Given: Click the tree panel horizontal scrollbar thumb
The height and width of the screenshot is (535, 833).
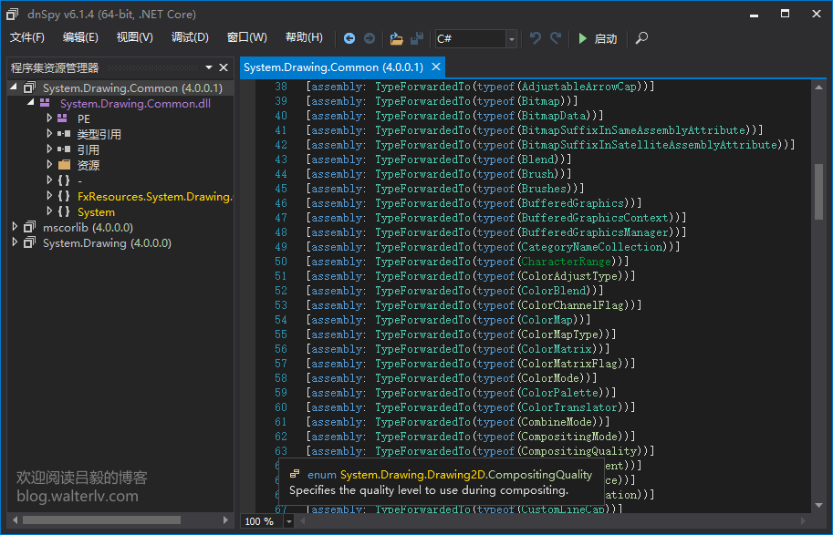Looking at the screenshot, I should tap(101, 520).
